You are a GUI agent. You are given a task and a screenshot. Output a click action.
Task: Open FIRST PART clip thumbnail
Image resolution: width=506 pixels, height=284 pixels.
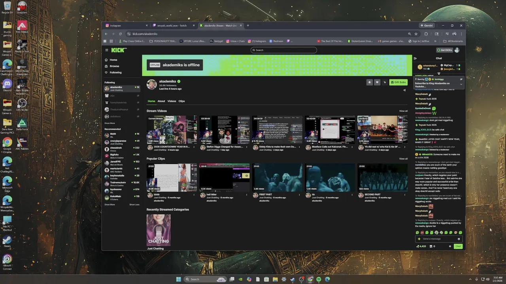coord(277,177)
